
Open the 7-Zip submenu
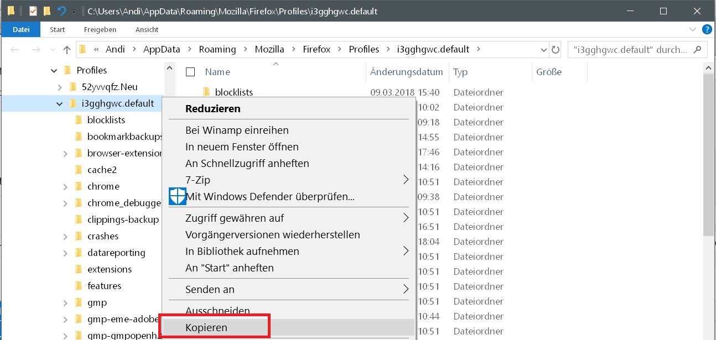point(288,180)
